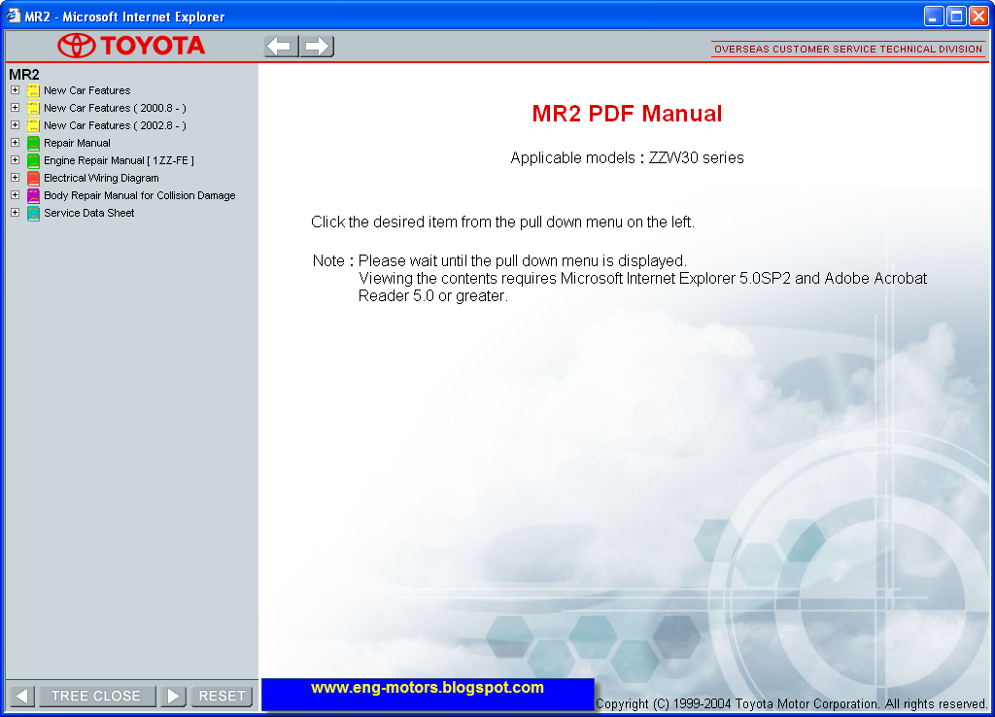Screen dimensions: 995x717
Task: Click yellow book icon beside New Car Features
Action: pyautogui.click(x=33, y=90)
